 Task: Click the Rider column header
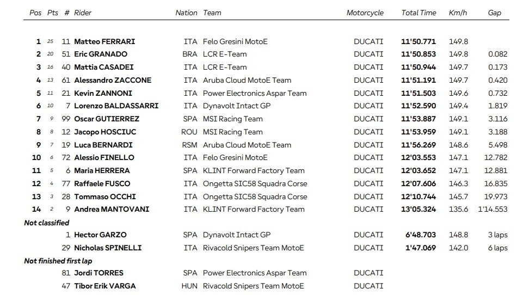point(83,13)
